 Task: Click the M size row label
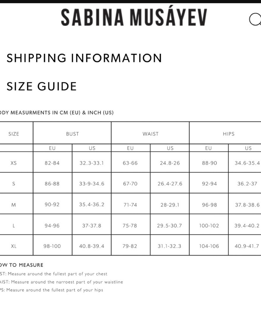click(14, 205)
